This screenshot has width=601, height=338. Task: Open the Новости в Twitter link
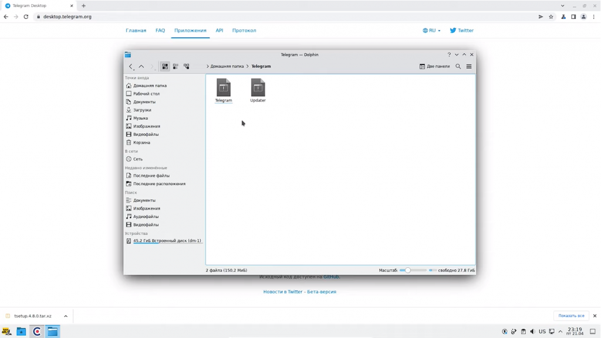tap(283, 292)
